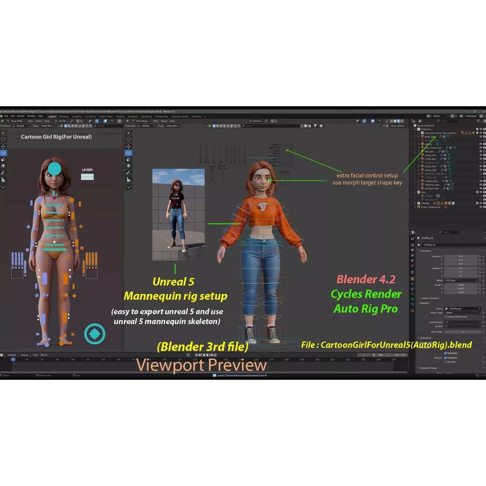Toggle Show In Viewports checkbox
The width and height of the screenshot is (486, 486).
tap(445, 358)
